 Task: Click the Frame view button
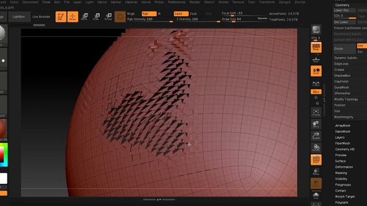click(316, 112)
